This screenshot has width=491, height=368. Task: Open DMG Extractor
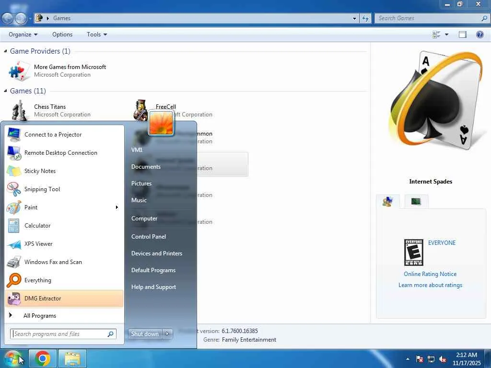tap(64, 299)
